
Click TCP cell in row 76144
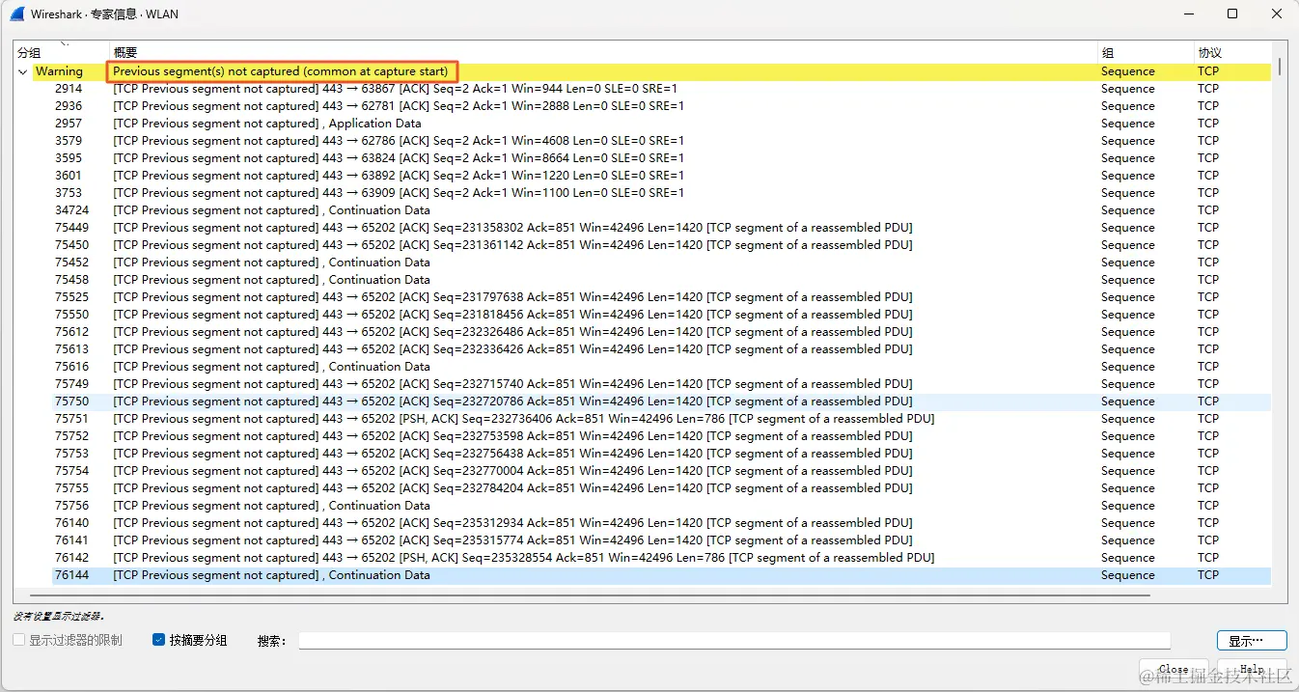(1208, 575)
